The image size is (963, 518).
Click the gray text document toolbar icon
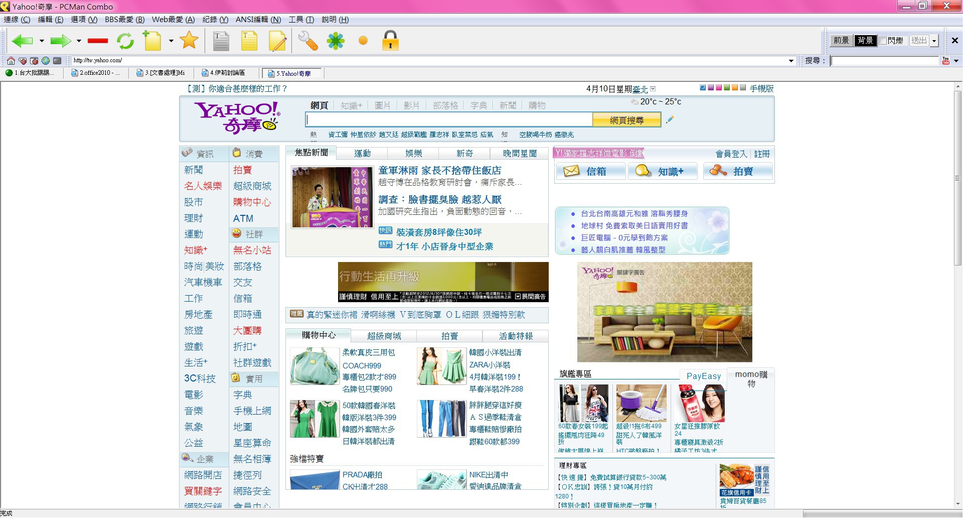coord(221,41)
